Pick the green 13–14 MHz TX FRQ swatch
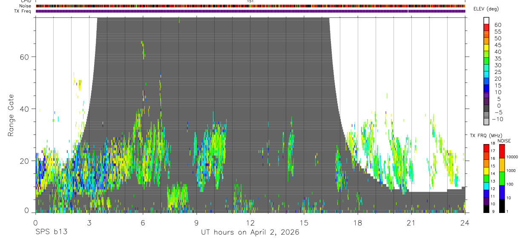This screenshot has width=523, height=241. pyautogui.click(x=486, y=178)
